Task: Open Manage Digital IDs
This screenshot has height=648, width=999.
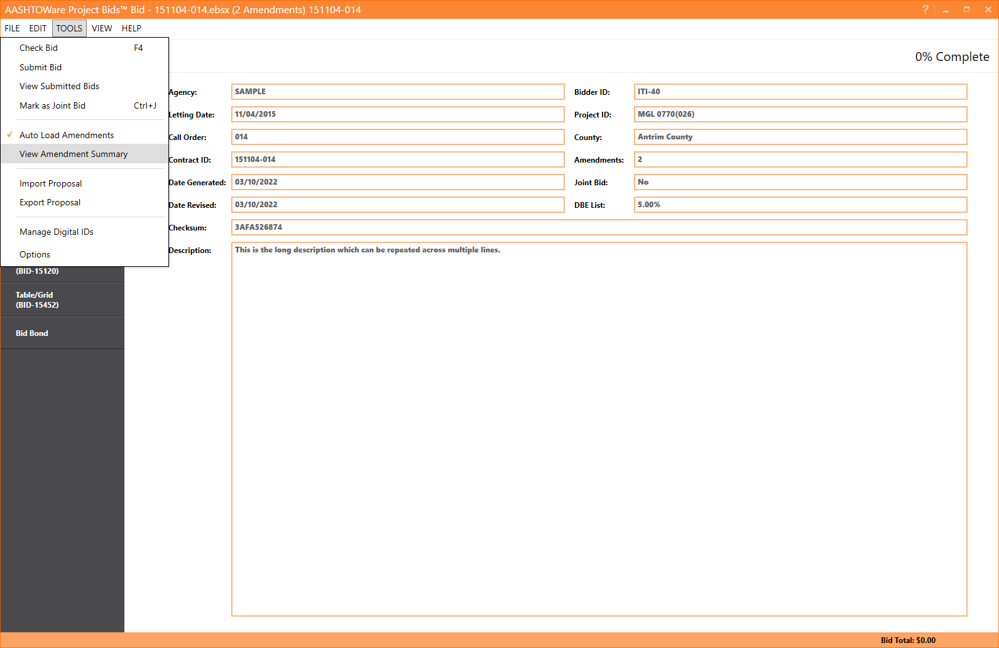Action: [x=56, y=232]
